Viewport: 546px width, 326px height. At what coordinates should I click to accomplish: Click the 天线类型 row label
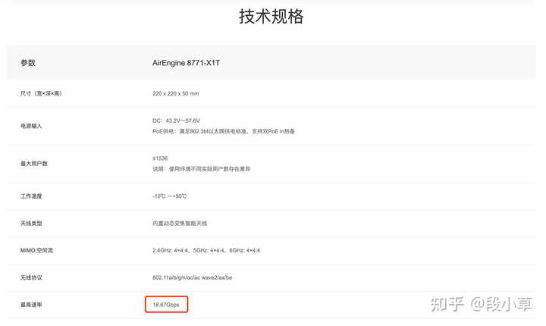pyautogui.click(x=31, y=223)
